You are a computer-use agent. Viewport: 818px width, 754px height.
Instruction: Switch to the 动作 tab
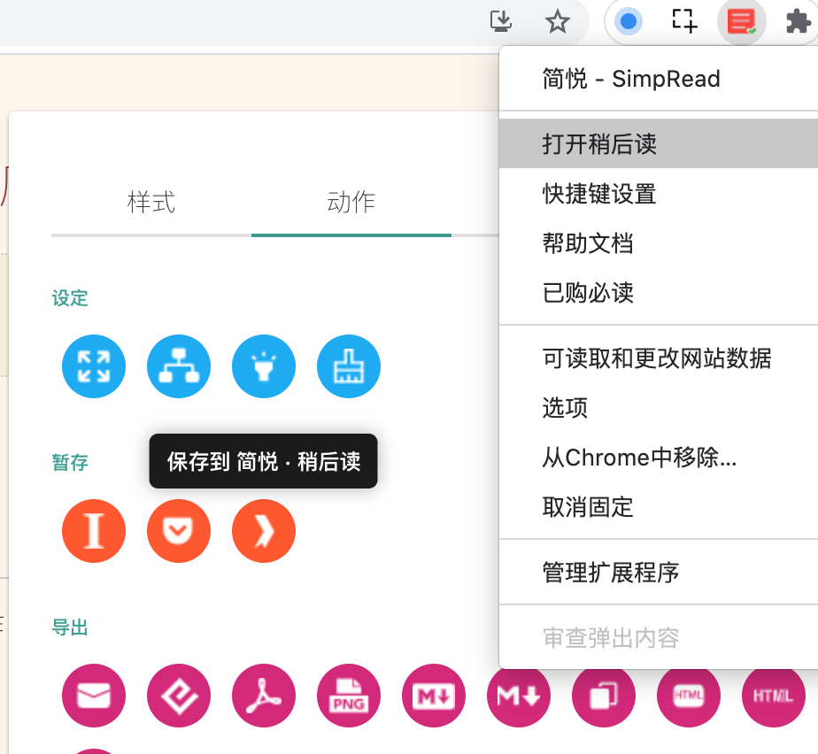point(351,203)
